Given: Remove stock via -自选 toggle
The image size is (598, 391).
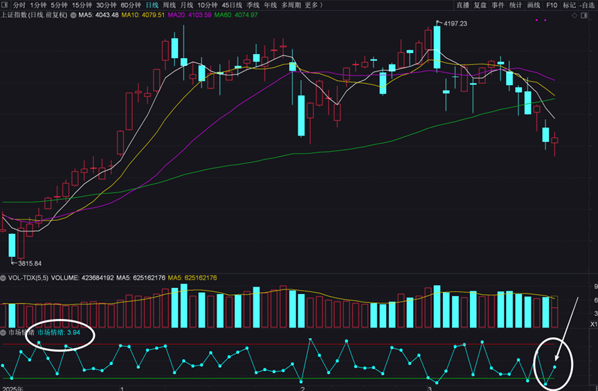Looking at the screenshot, I should (x=587, y=5).
